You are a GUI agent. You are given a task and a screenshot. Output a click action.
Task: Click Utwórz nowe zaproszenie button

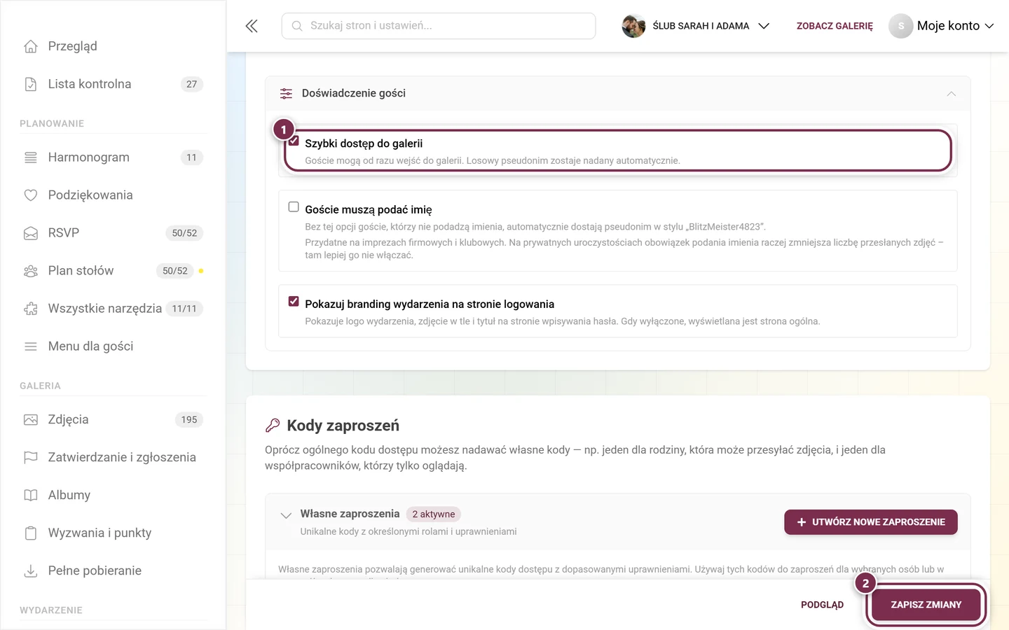tap(871, 522)
